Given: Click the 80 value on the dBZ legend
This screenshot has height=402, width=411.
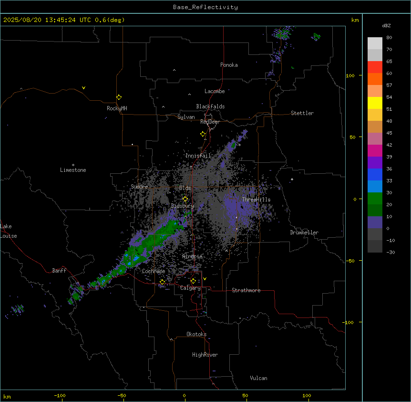Looking at the screenshot, I should (389, 38).
